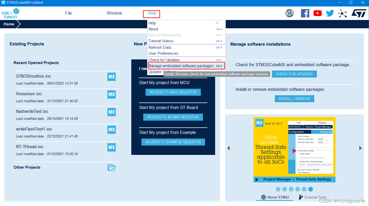Switch to About STM32 tab

point(275,197)
